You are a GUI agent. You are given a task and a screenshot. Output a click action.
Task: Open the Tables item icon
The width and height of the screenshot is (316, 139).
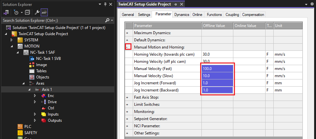pyautogui.click(x=32, y=71)
